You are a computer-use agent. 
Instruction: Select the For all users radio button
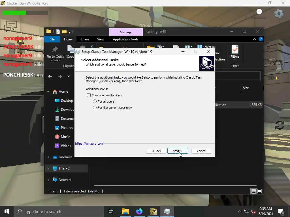click(x=95, y=101)
